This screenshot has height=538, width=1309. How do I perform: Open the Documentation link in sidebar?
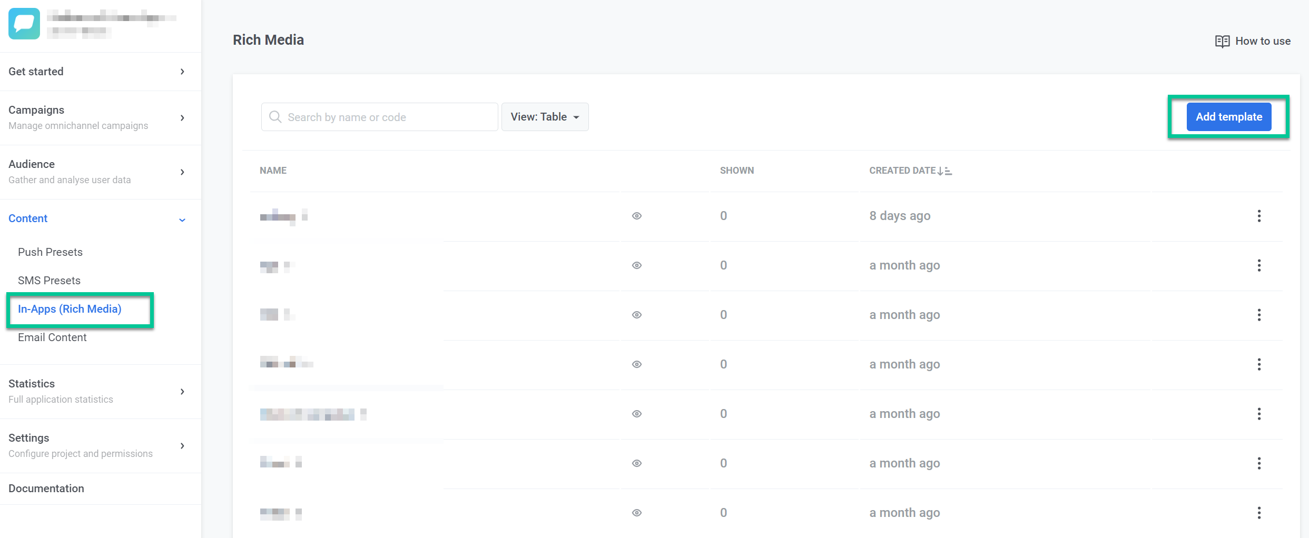pyautogui.click(x=46, y=489)
